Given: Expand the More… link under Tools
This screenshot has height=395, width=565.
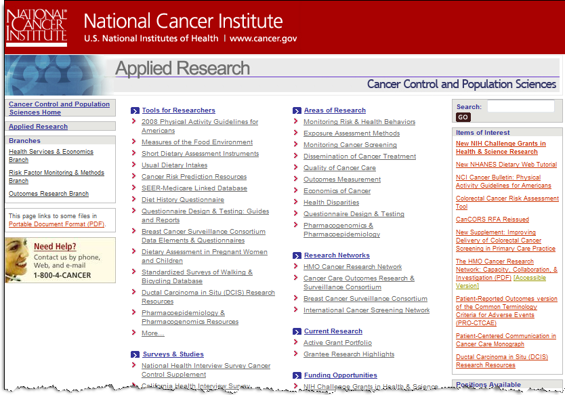Looking at the screenshot, I should [x=152, y=333].
